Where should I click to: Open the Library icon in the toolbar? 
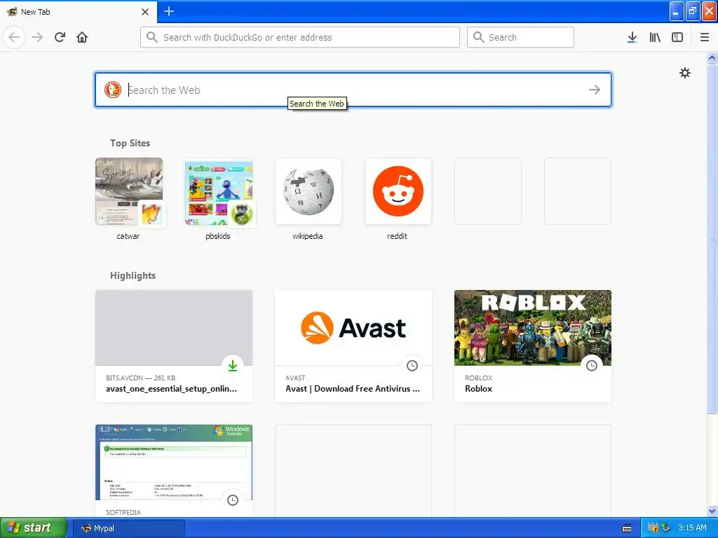(655, 37)
